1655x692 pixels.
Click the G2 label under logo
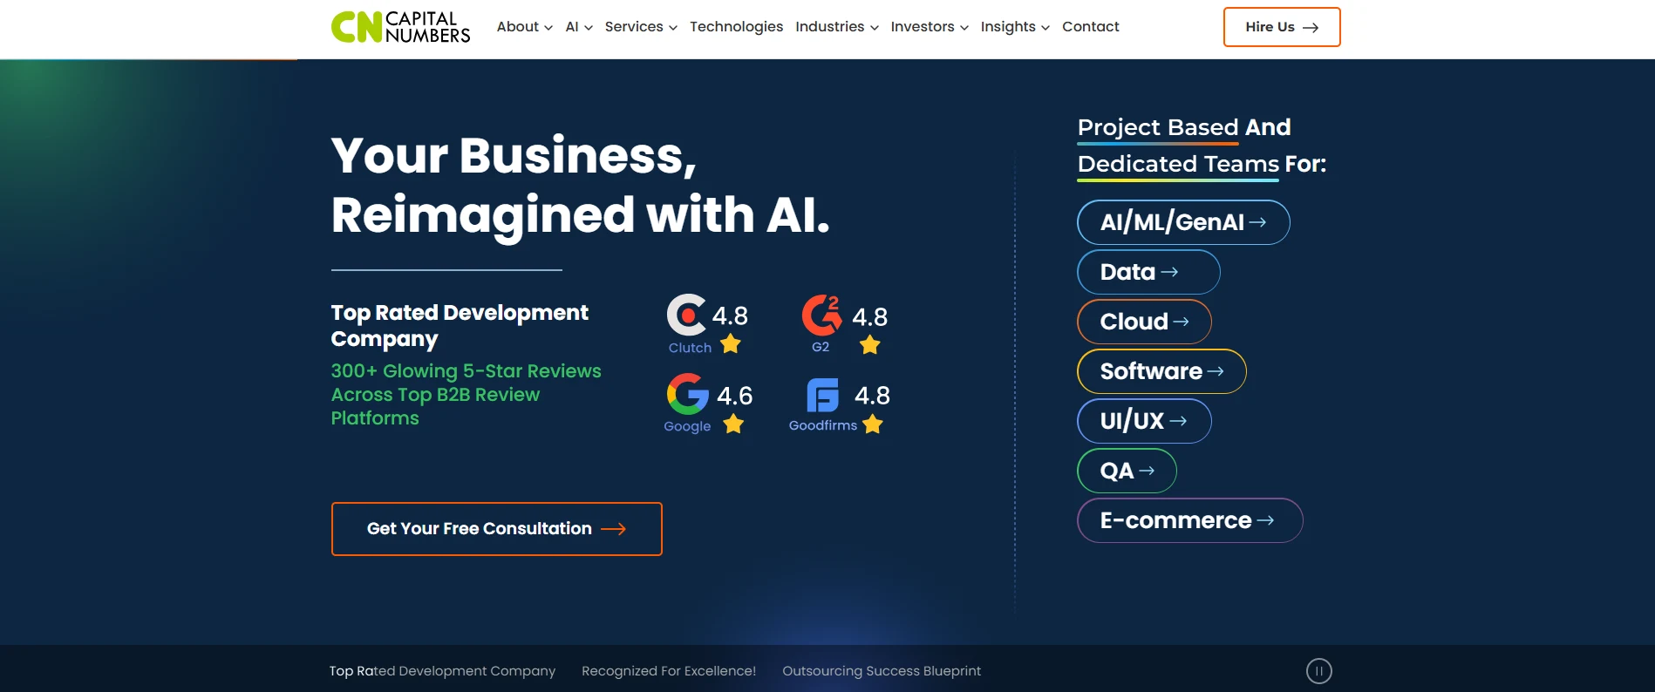821,347
